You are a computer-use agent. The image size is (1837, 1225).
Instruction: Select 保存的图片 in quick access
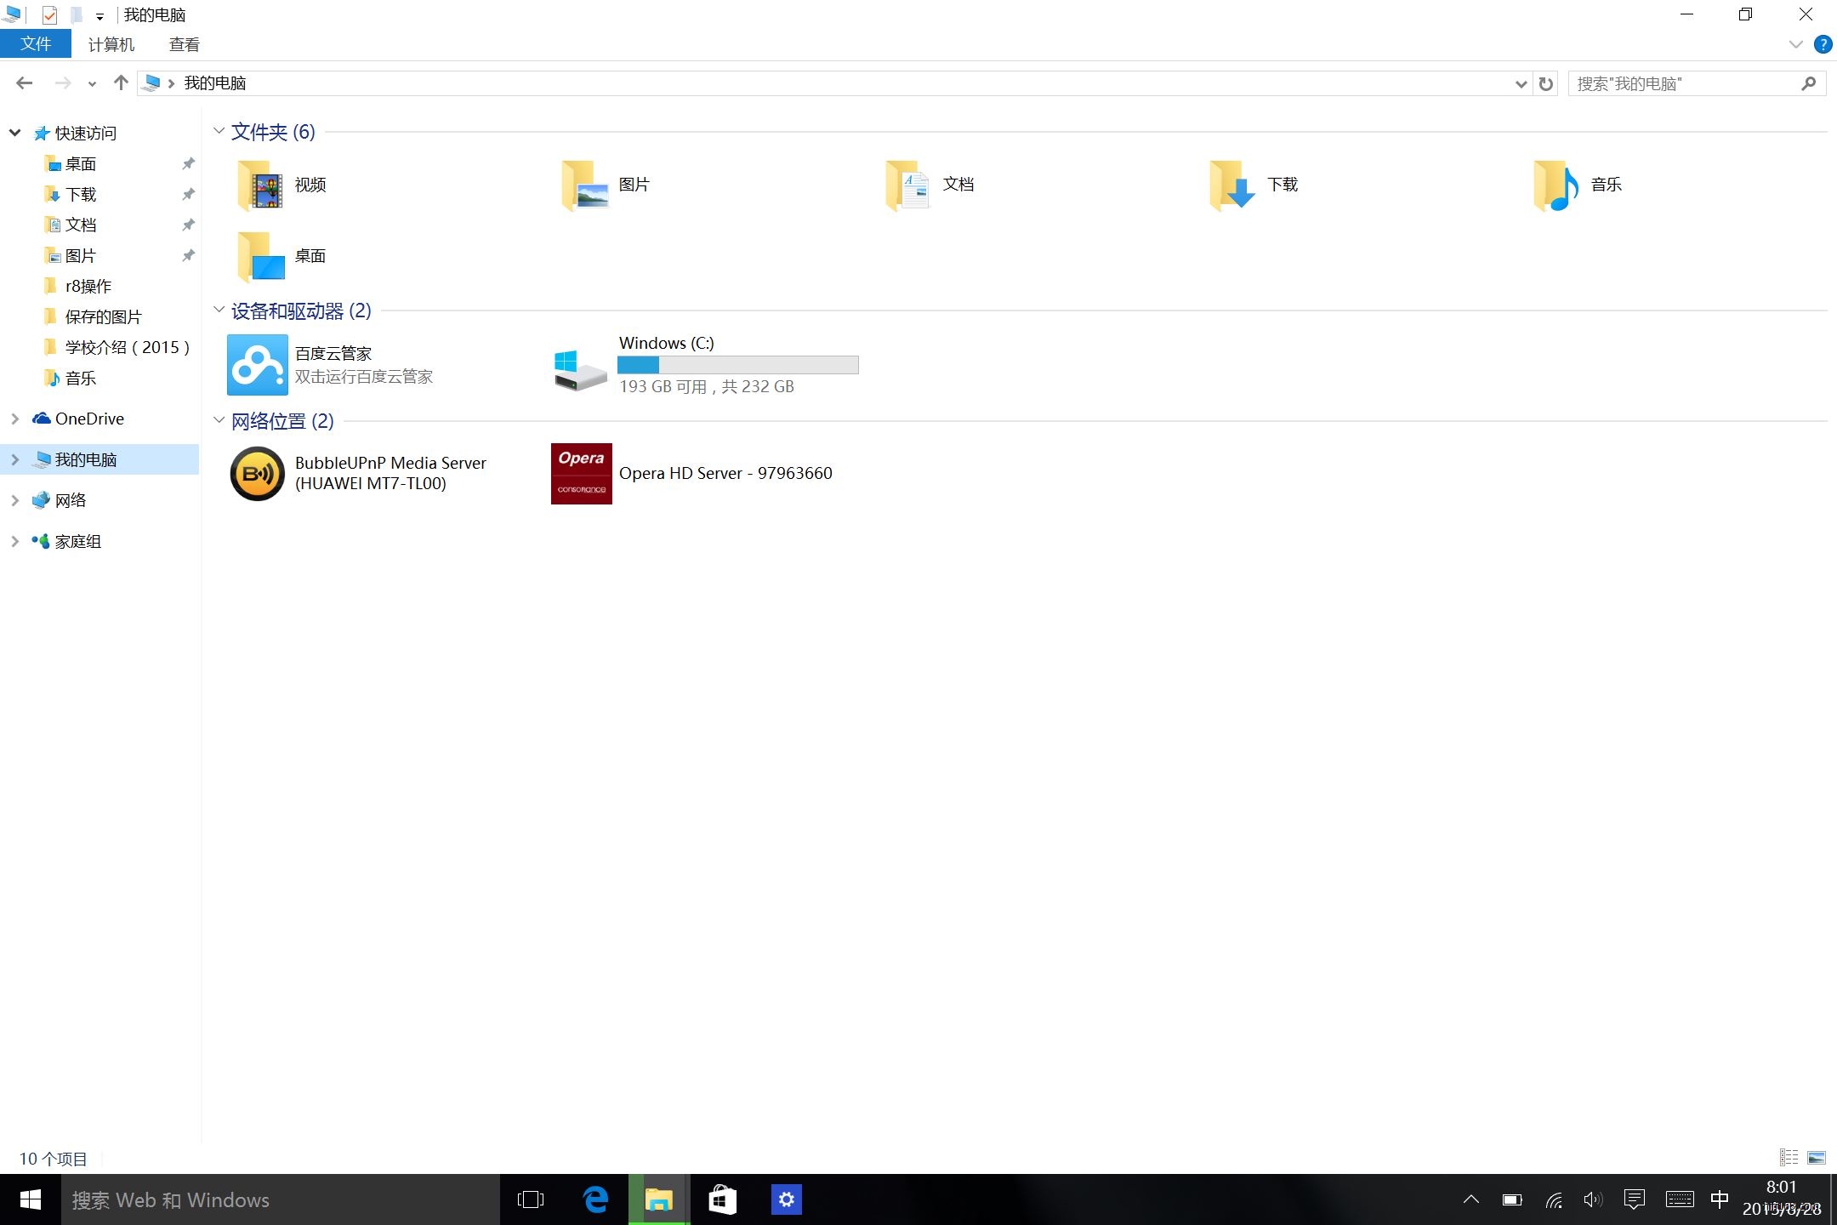click(103, 316)
